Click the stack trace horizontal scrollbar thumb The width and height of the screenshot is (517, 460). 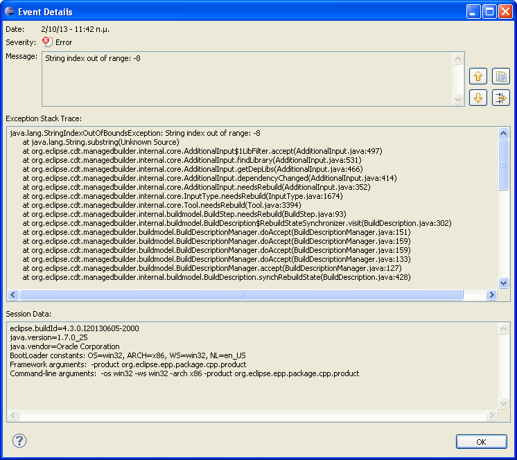point(241,294)
